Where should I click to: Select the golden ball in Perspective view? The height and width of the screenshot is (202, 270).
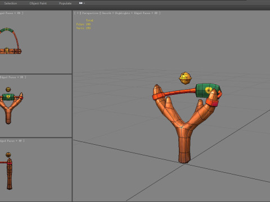coord(185,78)
